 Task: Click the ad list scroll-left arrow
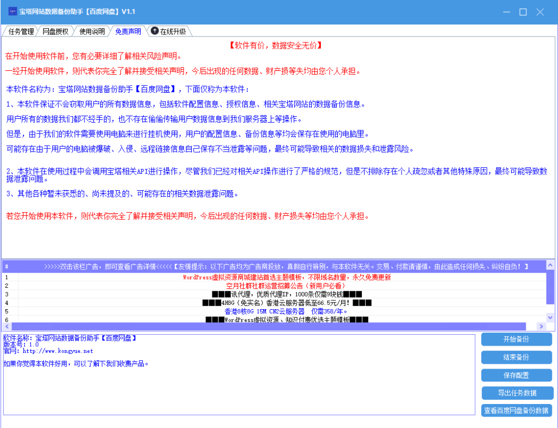(x=7, y=326)
